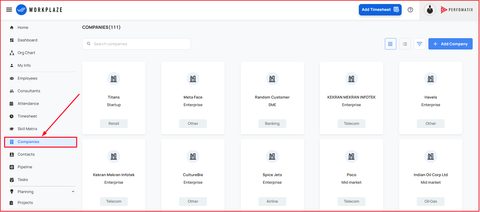Screen dimensions: 480x212
Task: Click the Meta Face company building icon
Action: tap(193, 79)
